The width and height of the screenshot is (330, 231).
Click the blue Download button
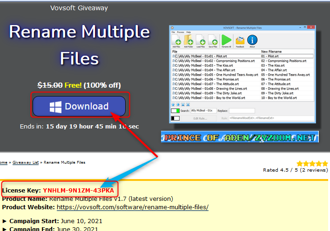(x=79, y=106)
